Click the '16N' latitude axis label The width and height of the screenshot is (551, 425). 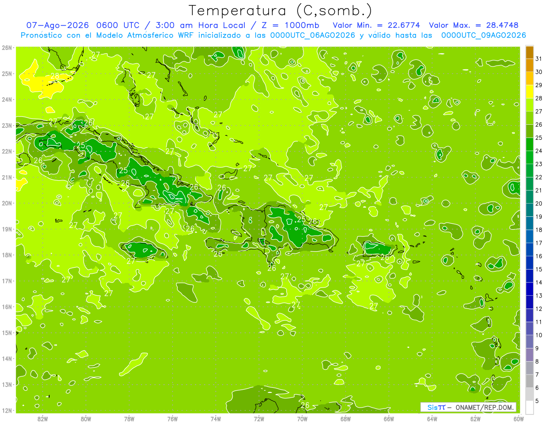(7, 307)
